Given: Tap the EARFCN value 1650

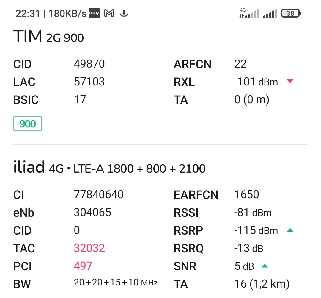Looking at the screenshot, I should click(247, 194).
